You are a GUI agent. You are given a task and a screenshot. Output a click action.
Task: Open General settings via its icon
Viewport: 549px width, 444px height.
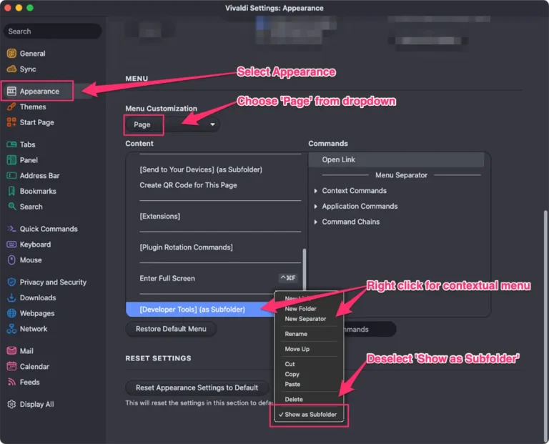tap(11, 54)
